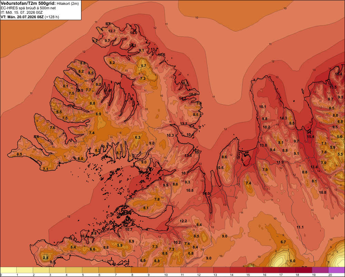Image resolution: width=345 pixels, height=277 pixels.
Task: Click the temperature value '6.7'
Action: pyautogui.click(x=283, y=242)
